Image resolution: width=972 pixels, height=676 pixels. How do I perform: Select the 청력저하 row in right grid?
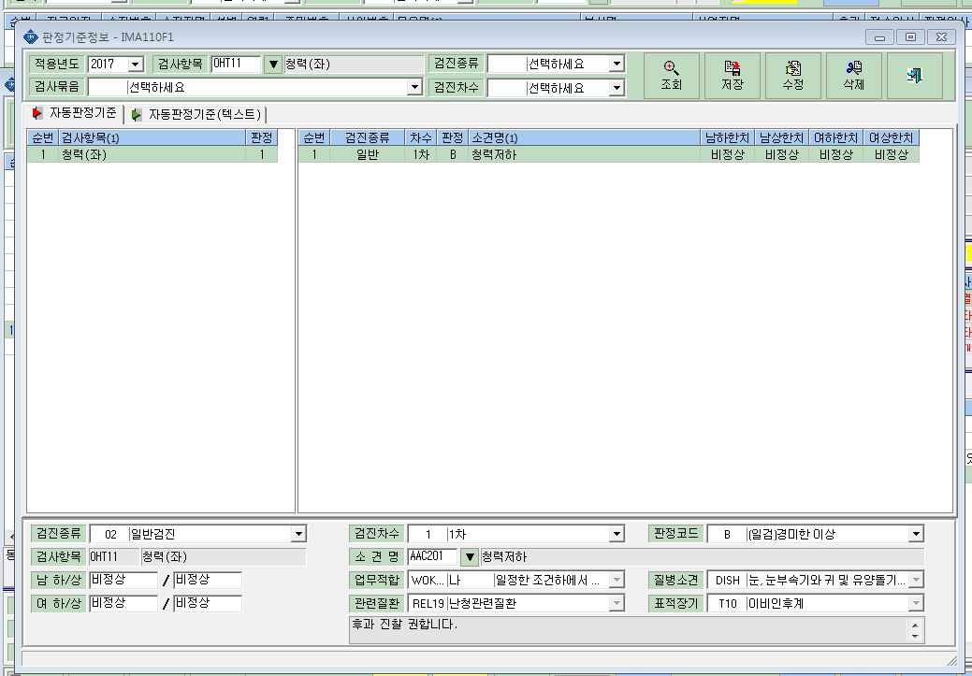(x=609, y=154)
